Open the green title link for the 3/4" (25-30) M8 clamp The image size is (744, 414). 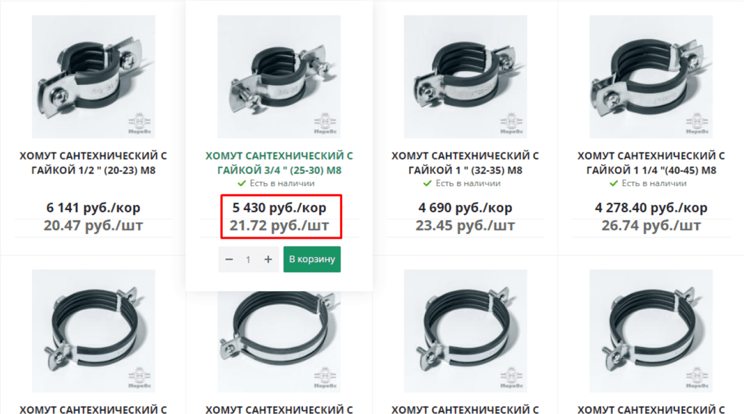coord(279,163)
